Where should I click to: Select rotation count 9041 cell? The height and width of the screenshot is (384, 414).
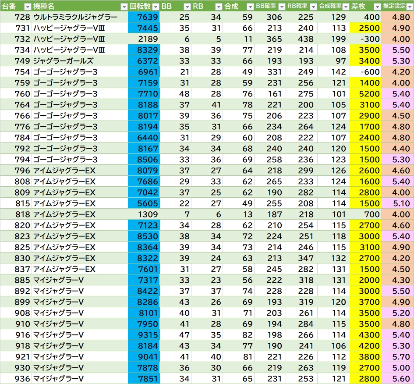[144, 357]
